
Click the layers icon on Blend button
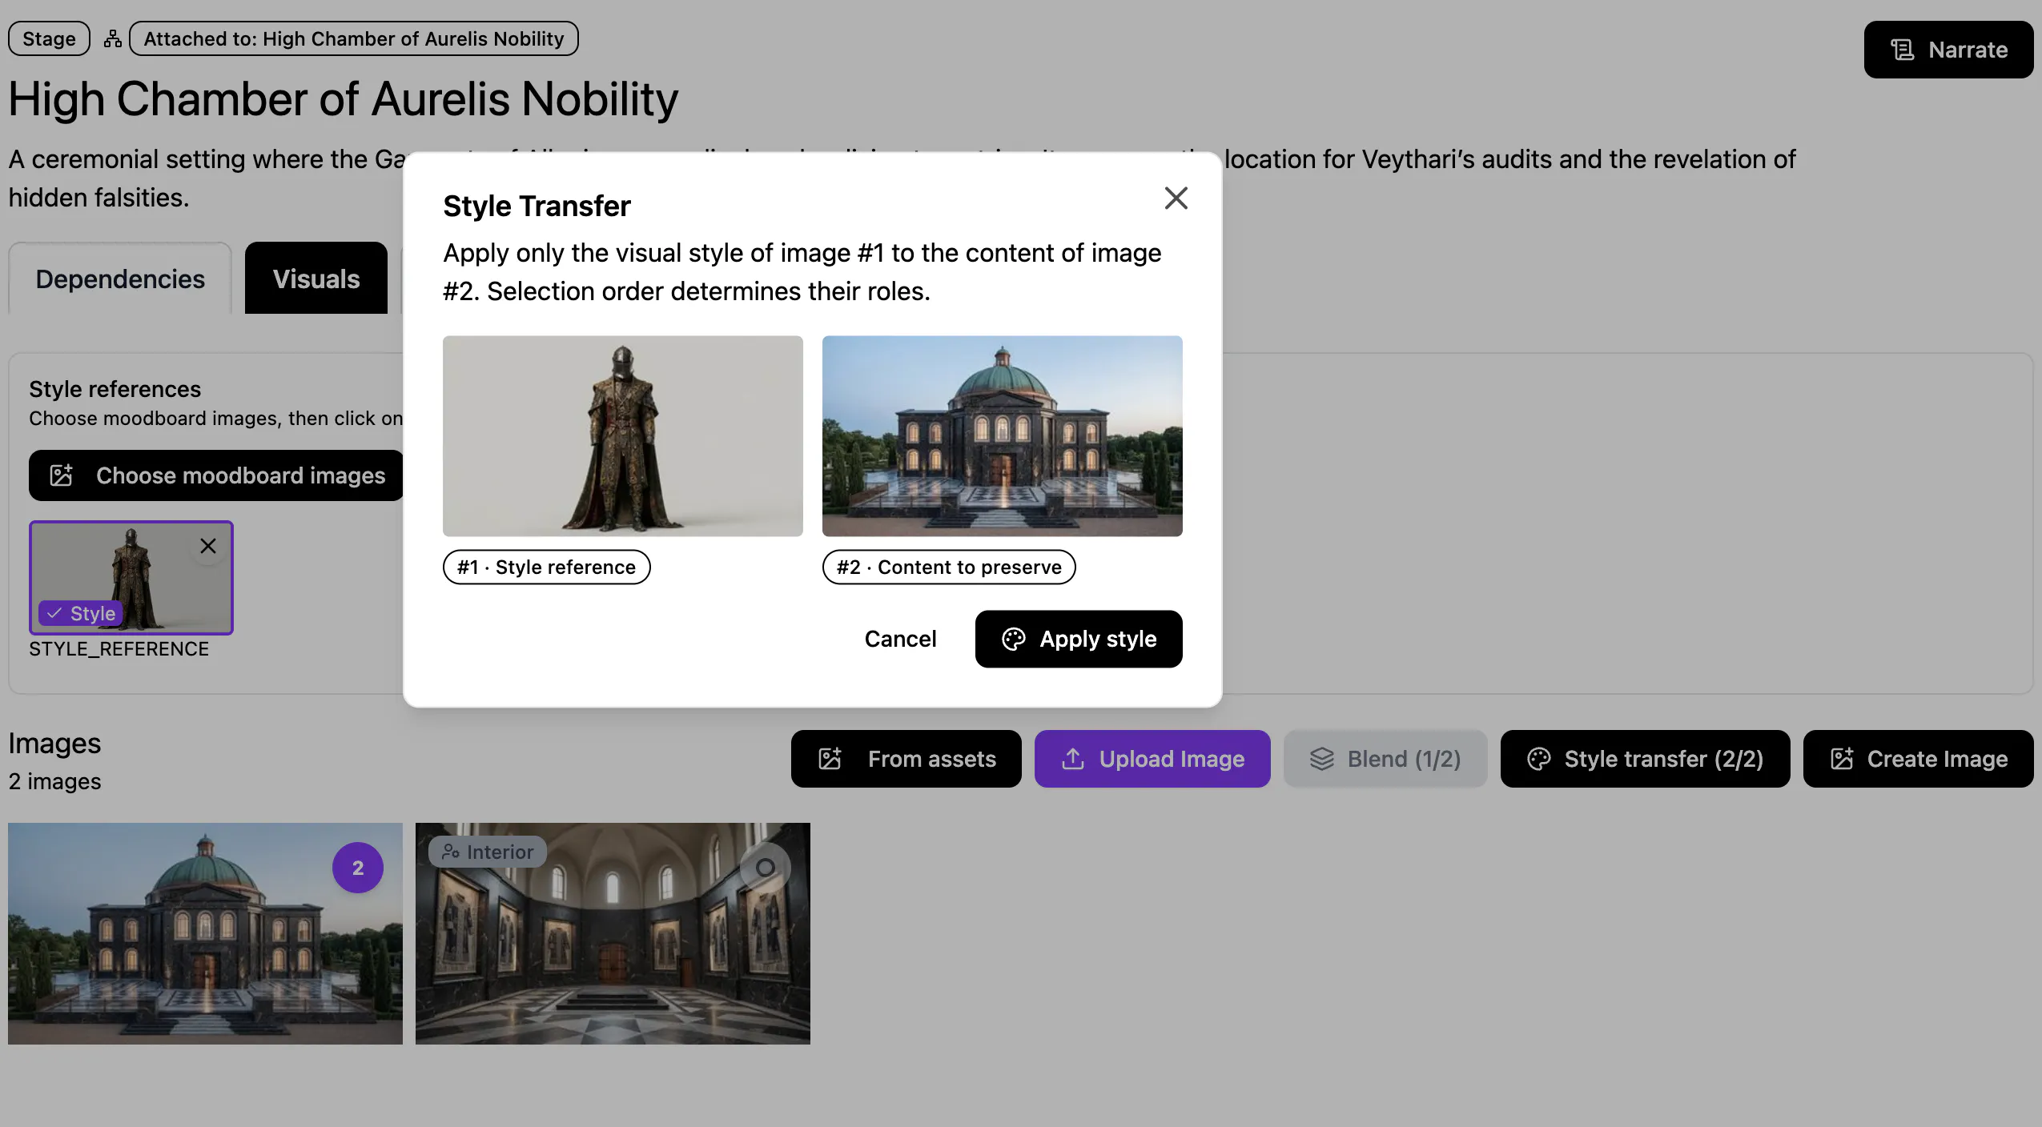pos(1322,759)
